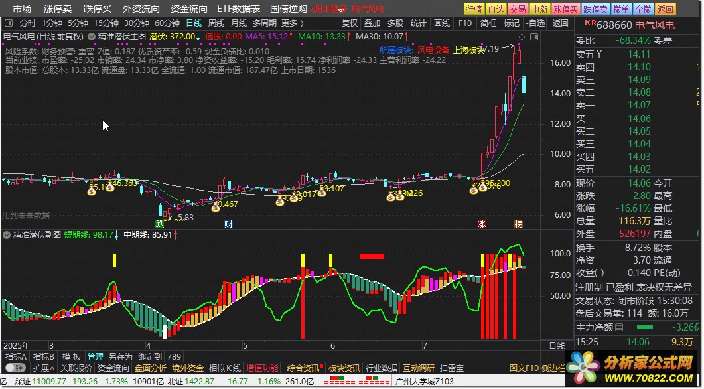Expand 更多 timeframe options

pyautogui.click(x=293, y=23)
